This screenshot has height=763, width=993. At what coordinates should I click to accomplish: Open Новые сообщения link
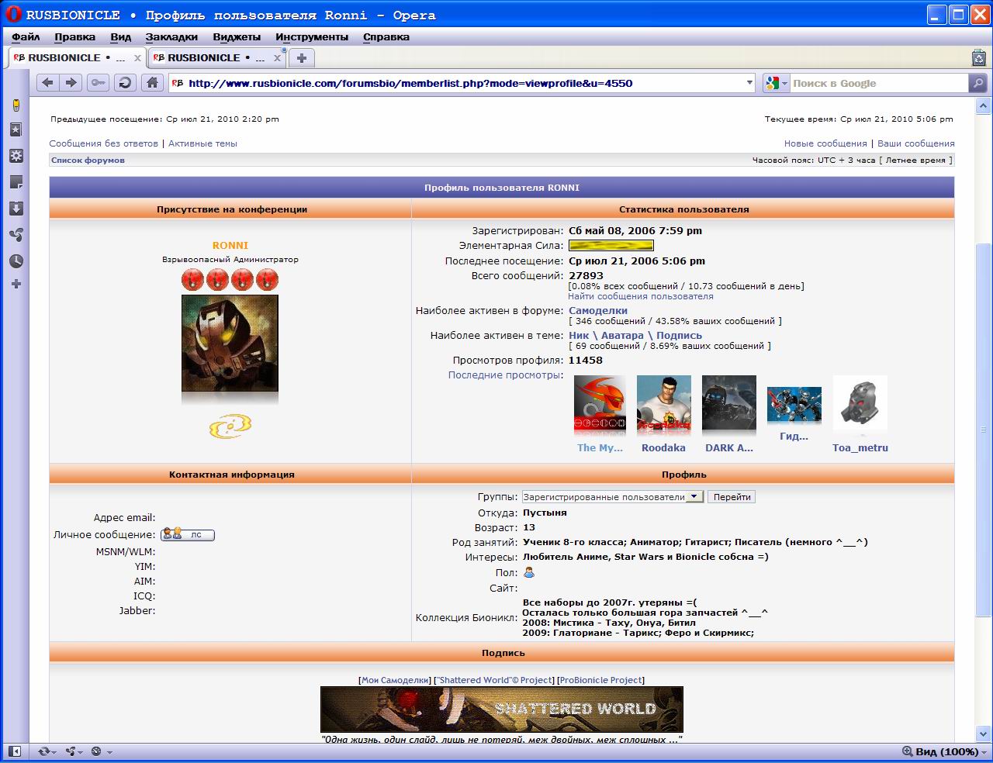[825, 143]
